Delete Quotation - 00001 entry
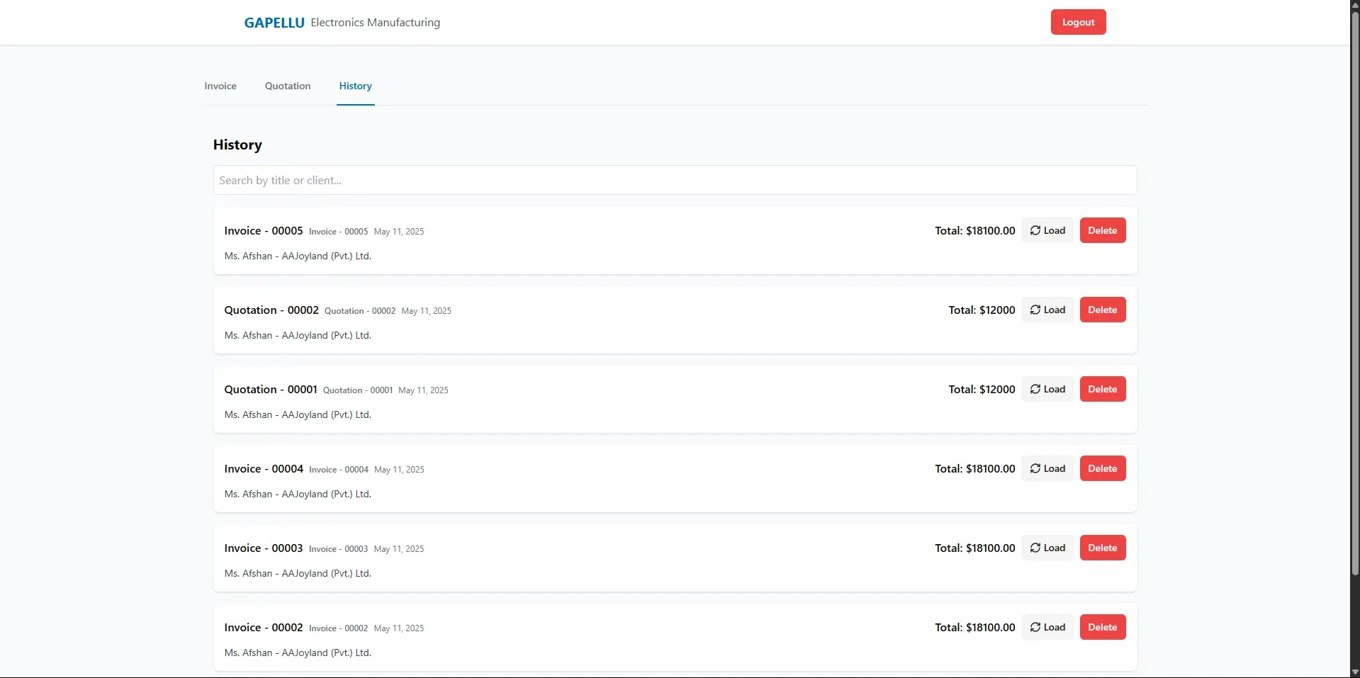This screenshot has height=678, width=1360. [1103, 389]
